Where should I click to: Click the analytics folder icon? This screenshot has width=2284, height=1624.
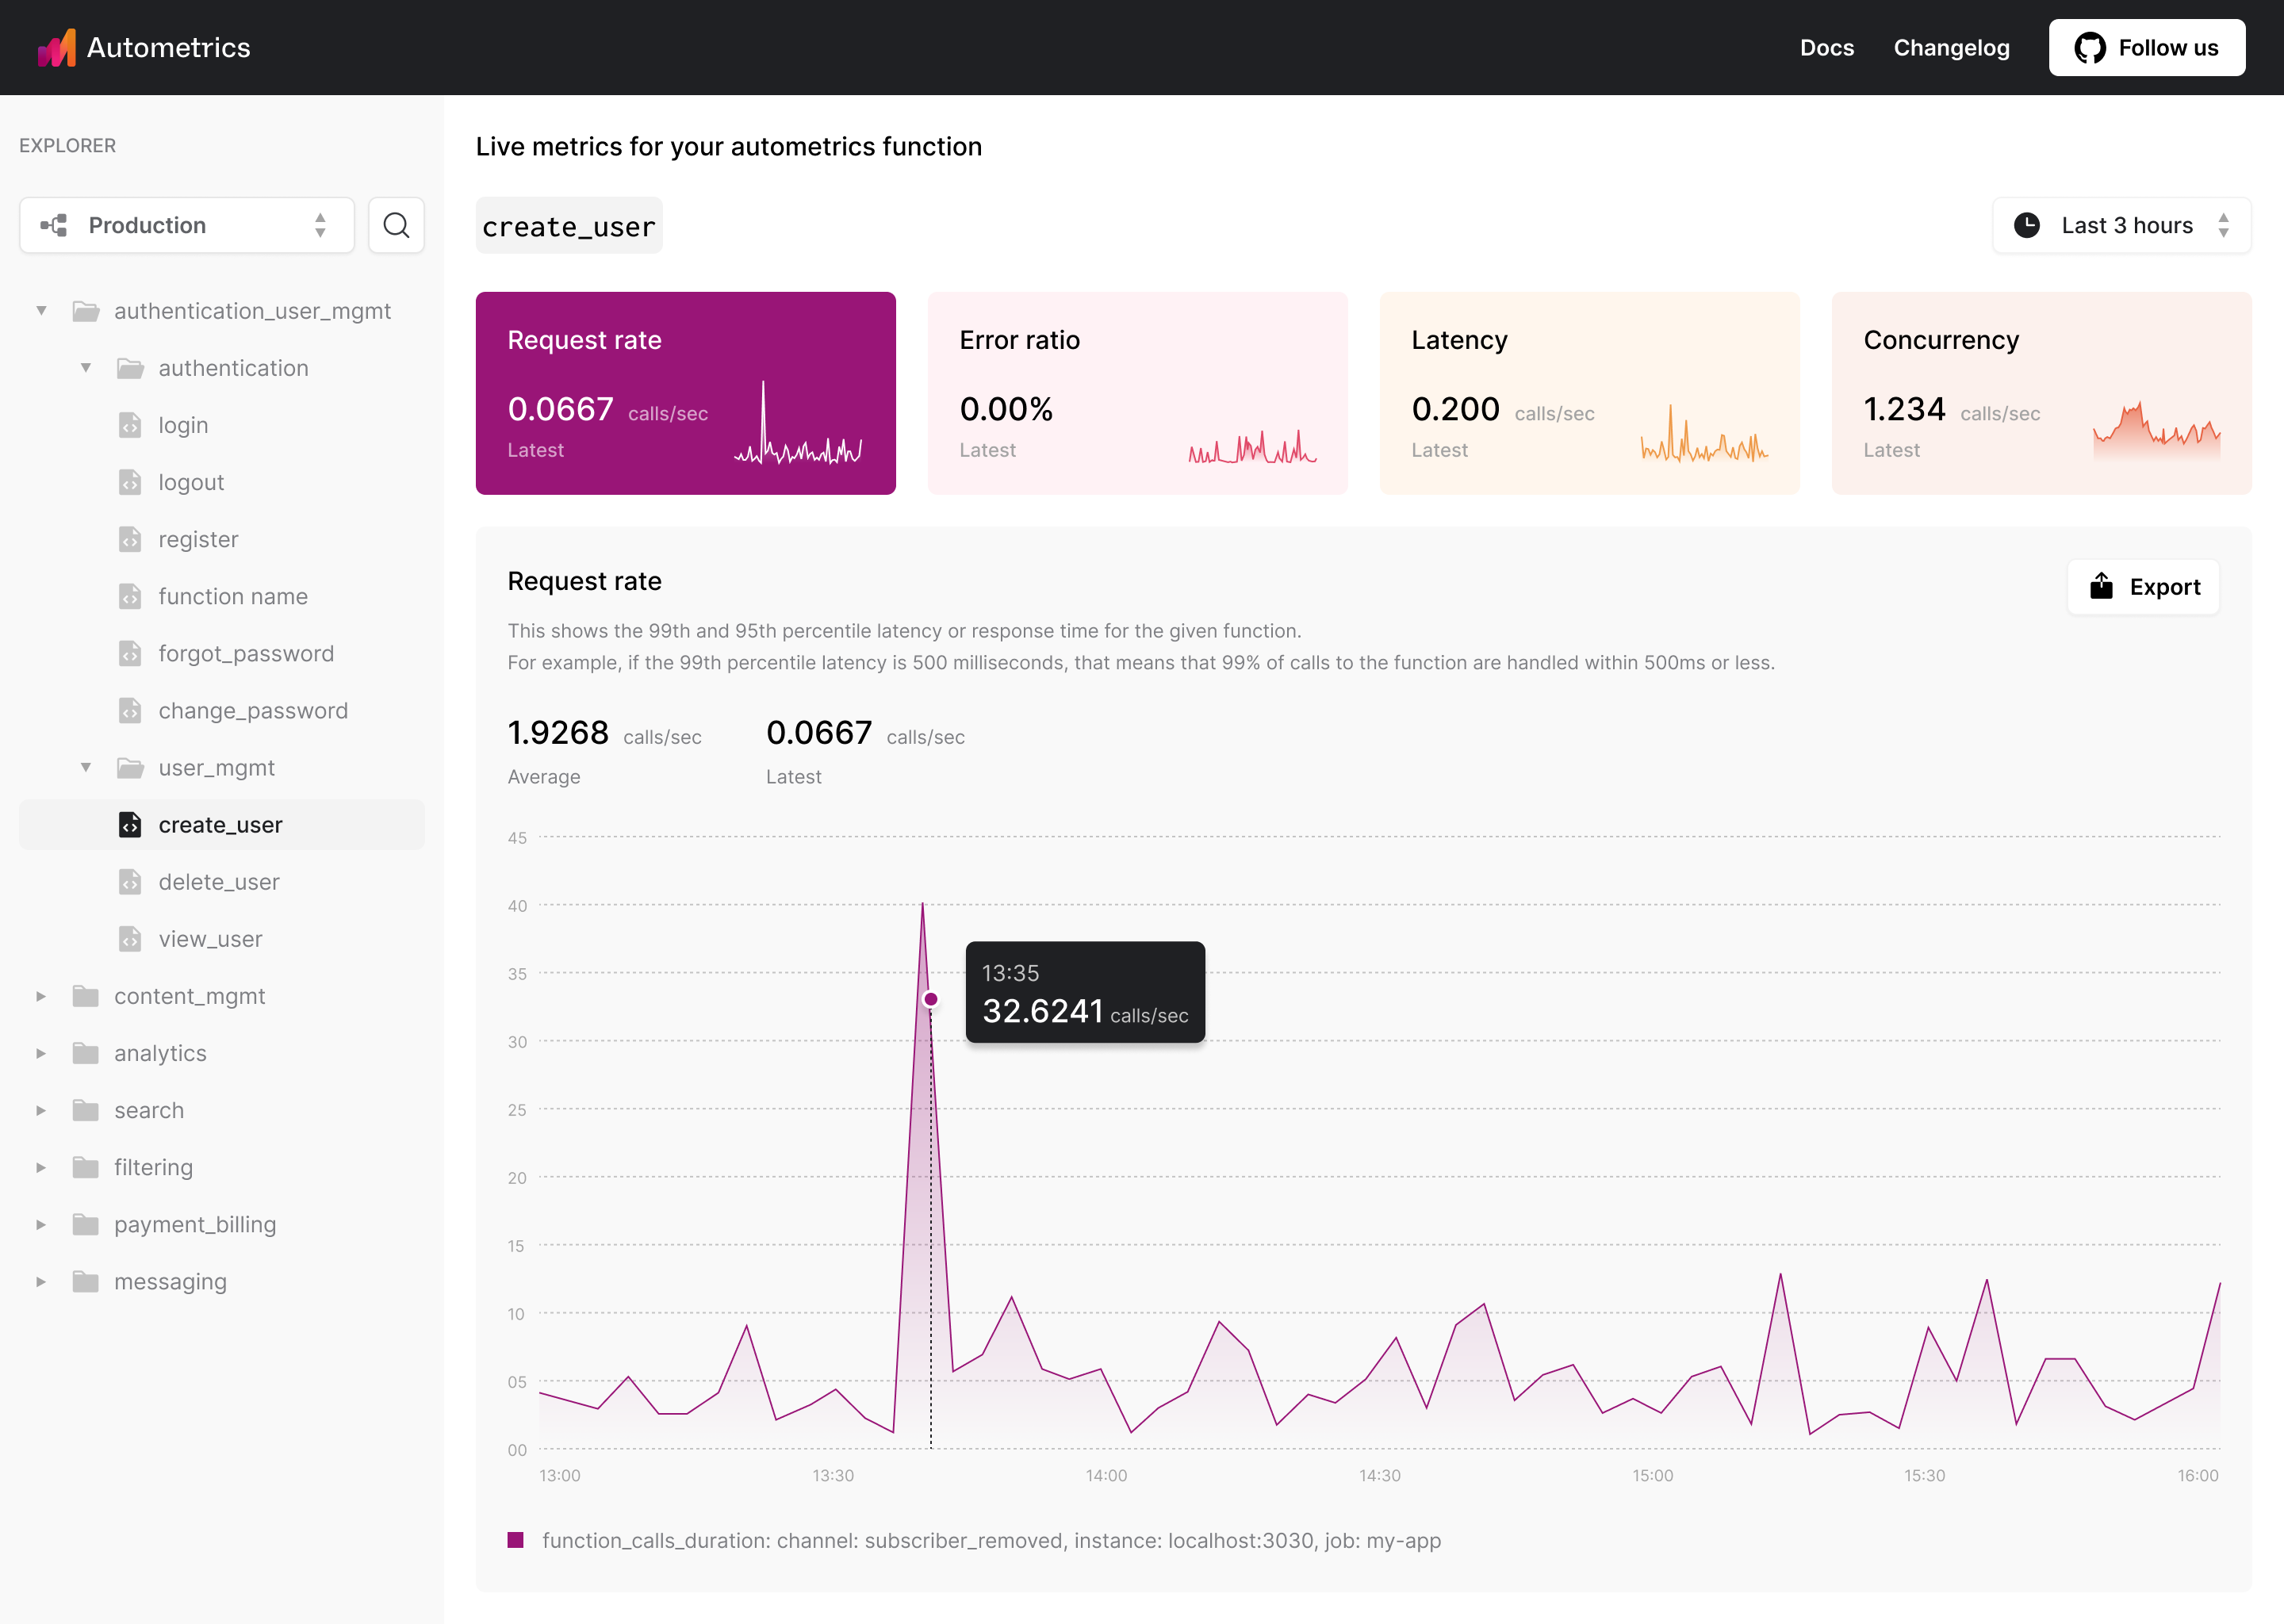tap(86, 1053)
